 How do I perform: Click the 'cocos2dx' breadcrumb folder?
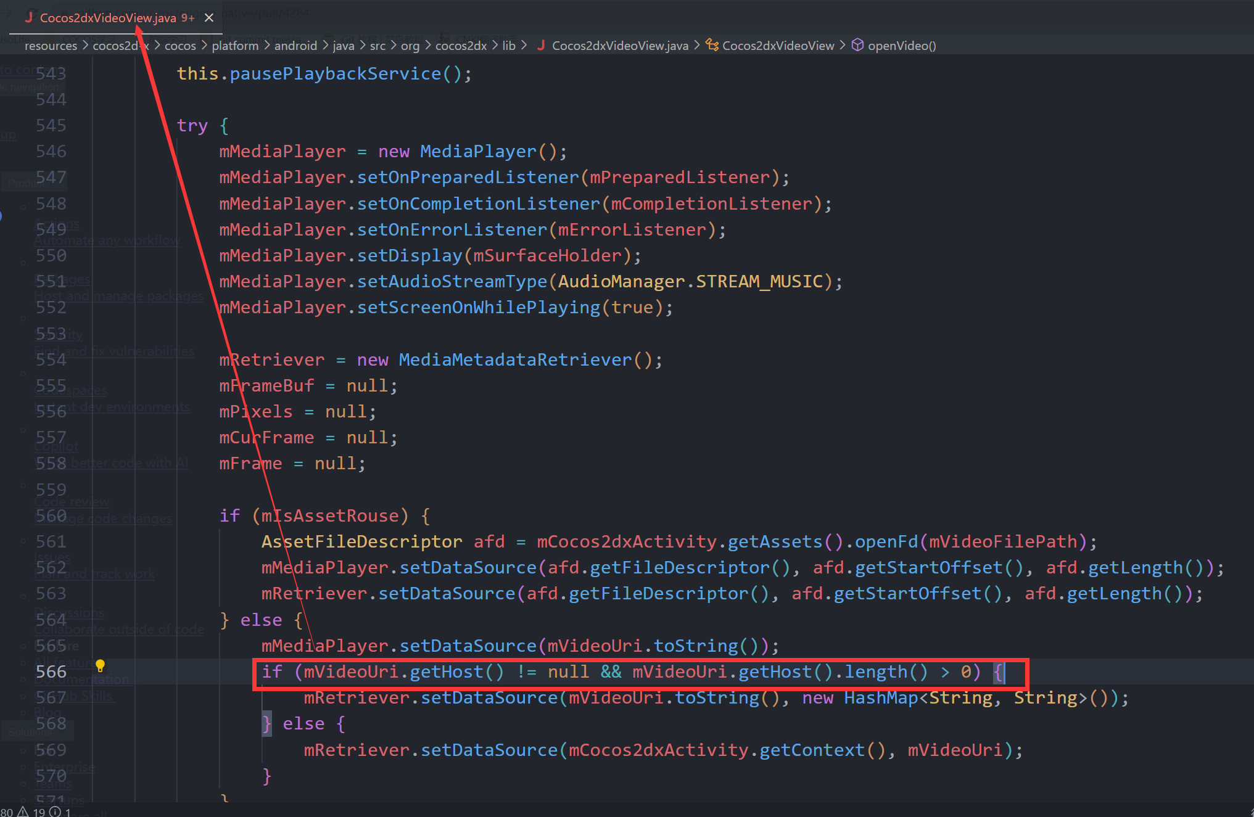click(461, 46)
